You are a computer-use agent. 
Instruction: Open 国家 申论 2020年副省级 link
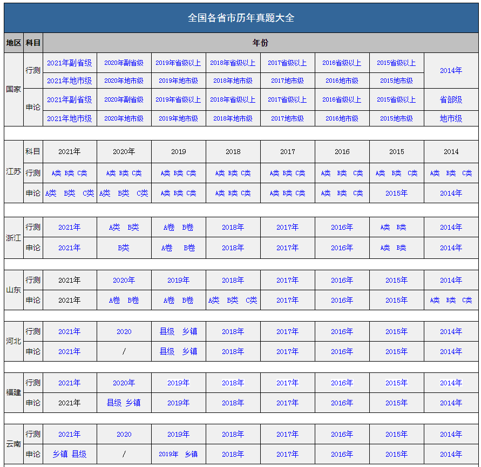pos(124,99)
